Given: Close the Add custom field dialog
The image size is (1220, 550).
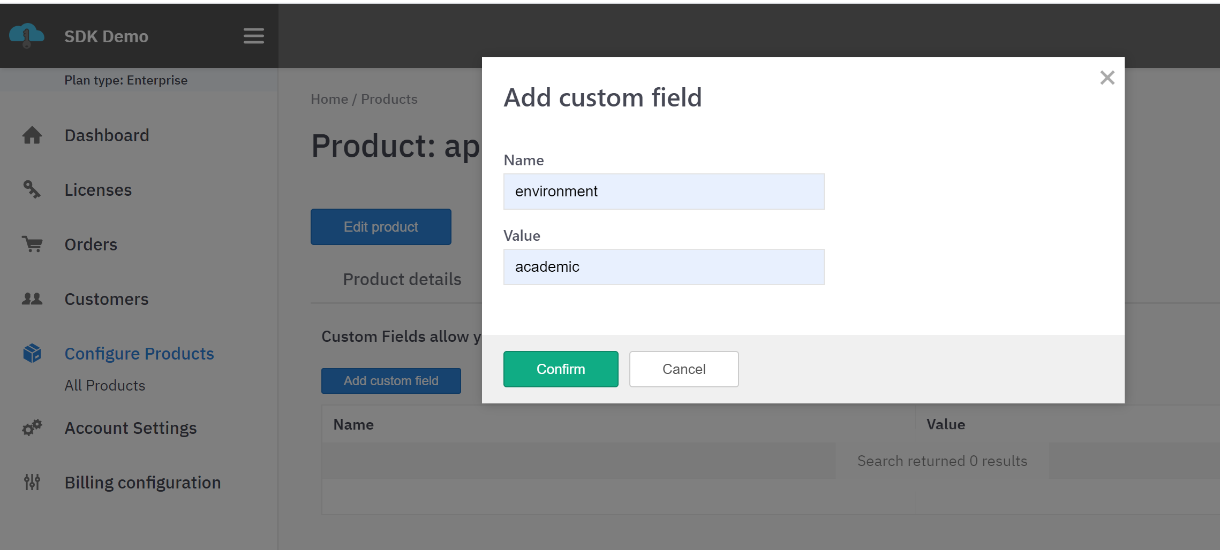Looking at the screenshot, I should click(x=1107, y=78).
